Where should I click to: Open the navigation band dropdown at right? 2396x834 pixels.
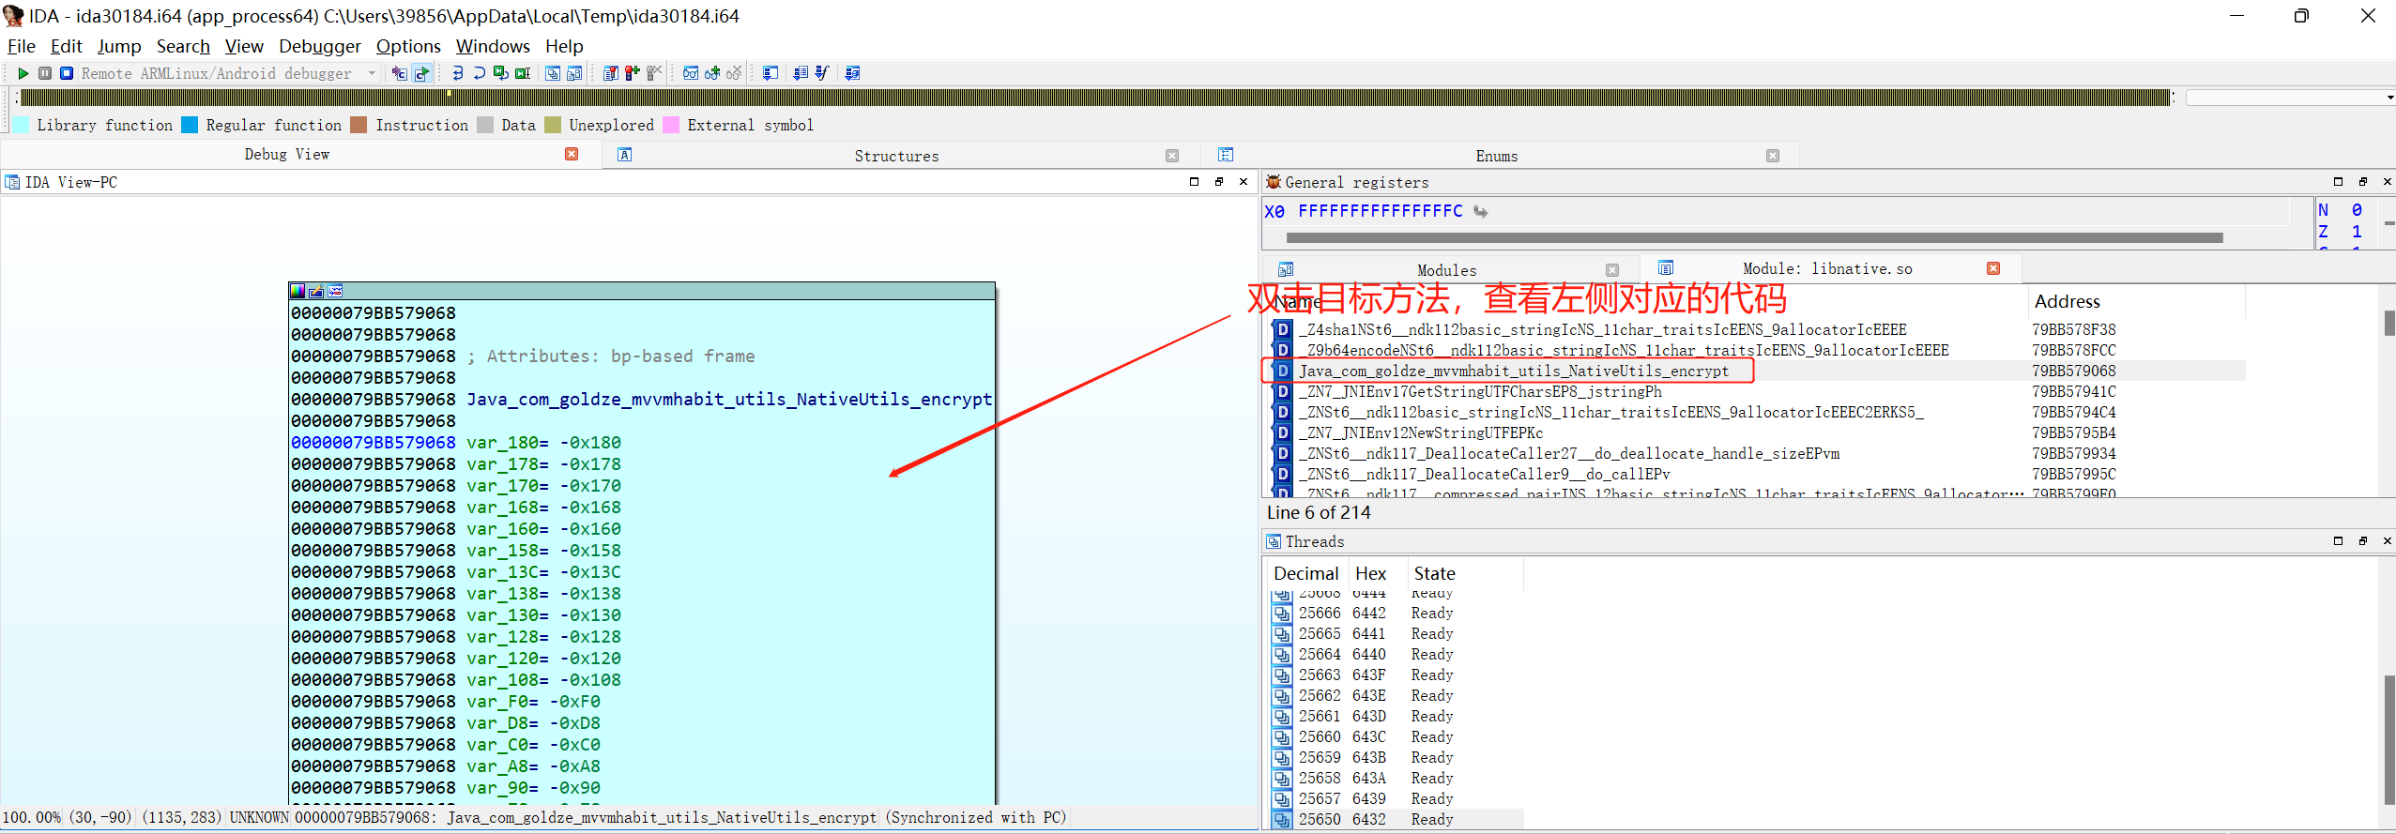pyautogui.click(x=2388, y=98)
